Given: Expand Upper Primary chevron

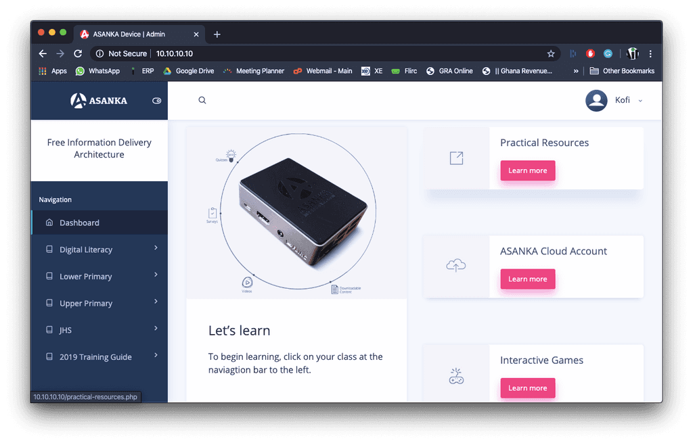Looking at the screenshot, I should tap(156, 302).
